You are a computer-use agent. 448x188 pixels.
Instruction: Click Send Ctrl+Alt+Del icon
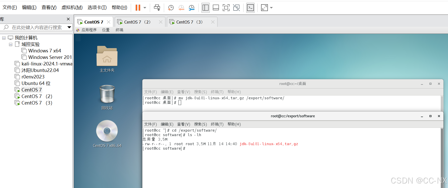157,8
